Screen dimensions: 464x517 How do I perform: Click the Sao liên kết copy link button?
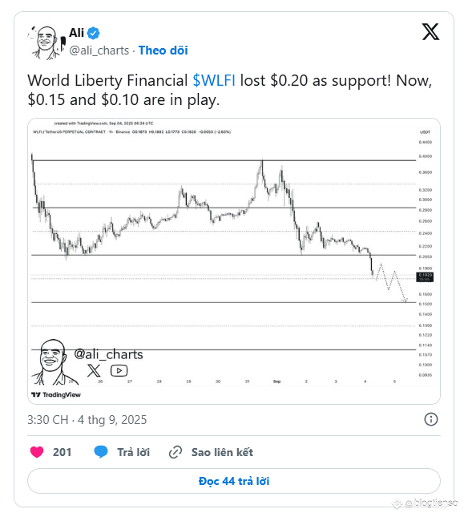point(222,452)
